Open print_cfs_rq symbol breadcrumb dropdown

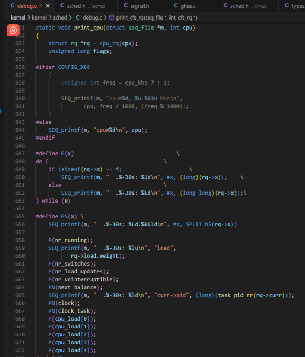(157, 17)
